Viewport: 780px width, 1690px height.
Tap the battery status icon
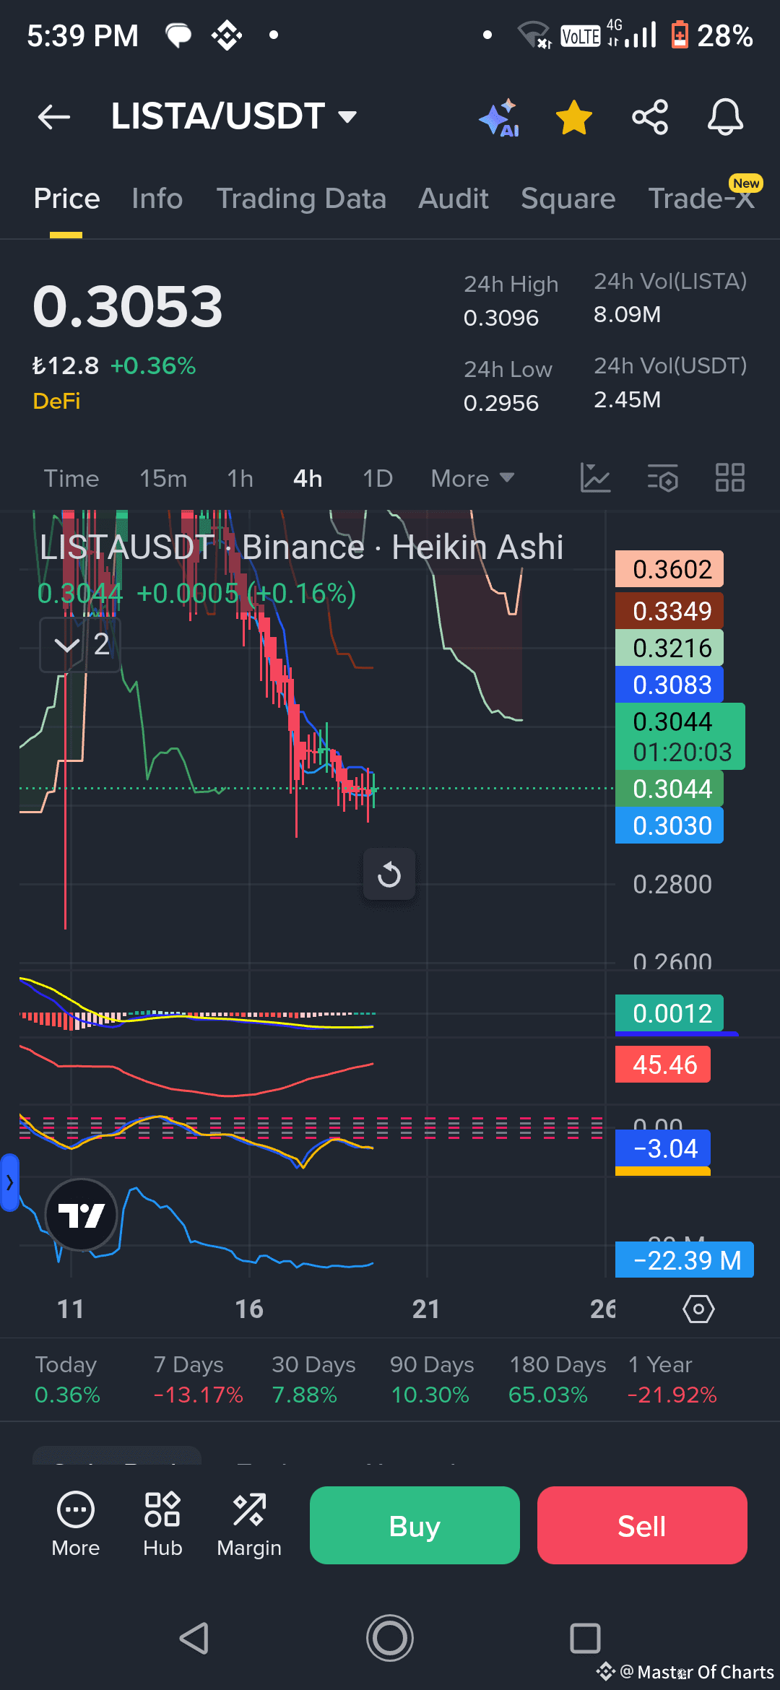[680, 35]
